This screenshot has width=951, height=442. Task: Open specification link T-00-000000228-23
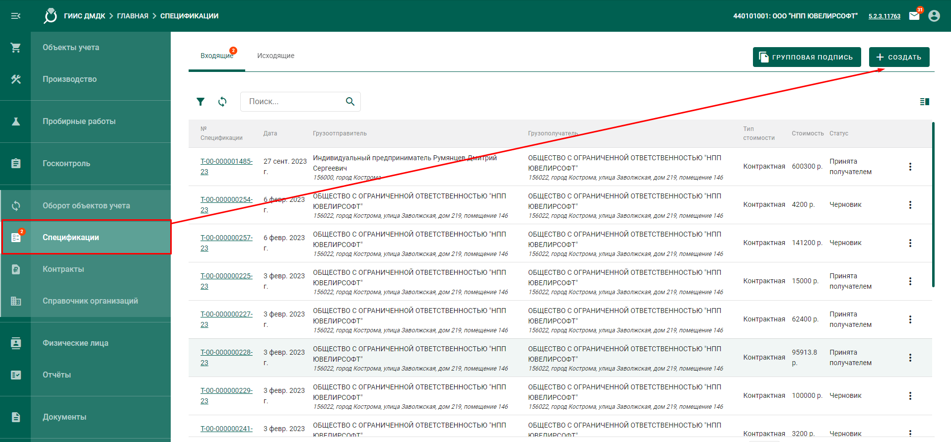pyautogui.click(x=226, y=358)
